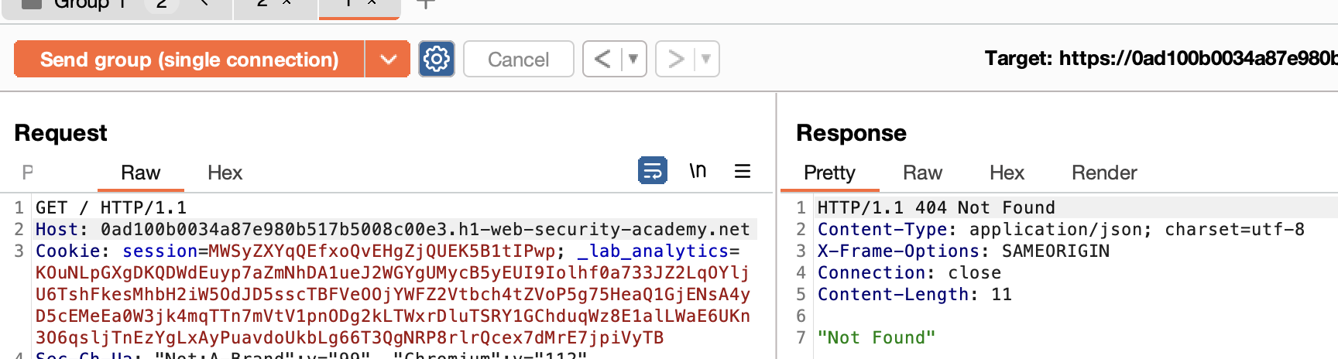This screenshot has height=359, width=1338.
Task: Open Repeater send settings gear
Action: 436,59
